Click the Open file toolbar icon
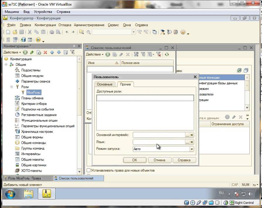Screen dimensions: 262x208 (15, 32)
